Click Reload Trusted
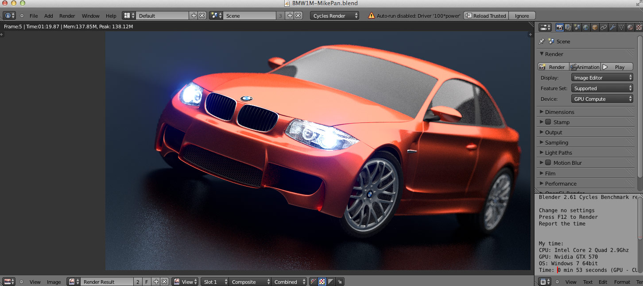Image resolution: width=643 pixels, height=286 pixels. coord(486,15)
